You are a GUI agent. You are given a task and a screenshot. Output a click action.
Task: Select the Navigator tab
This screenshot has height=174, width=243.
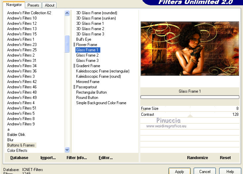coord(14,5)
